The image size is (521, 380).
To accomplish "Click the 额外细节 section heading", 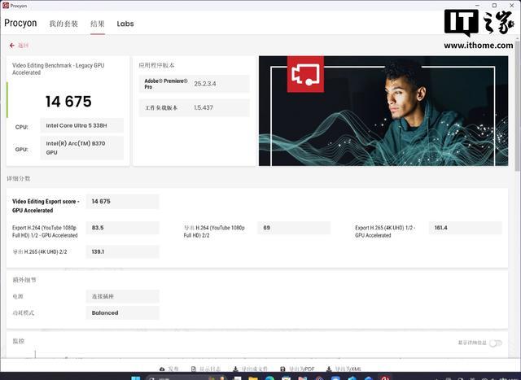I will 24,280.
